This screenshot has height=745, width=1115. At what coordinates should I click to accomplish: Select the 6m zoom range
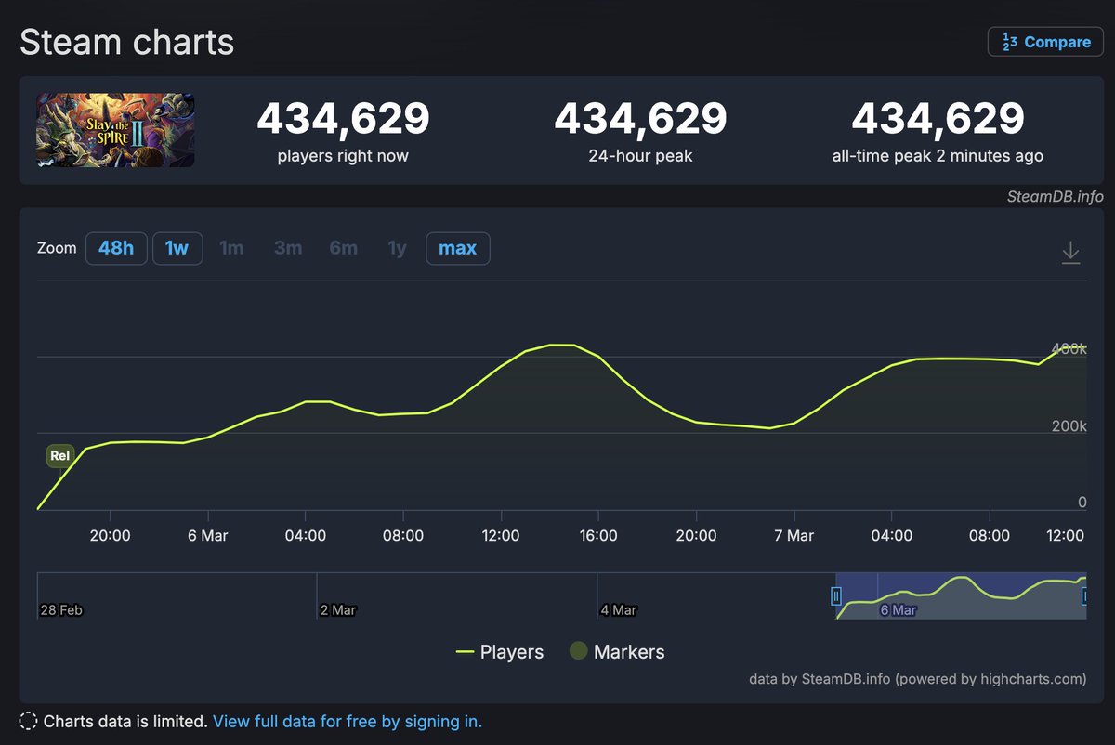344,248
